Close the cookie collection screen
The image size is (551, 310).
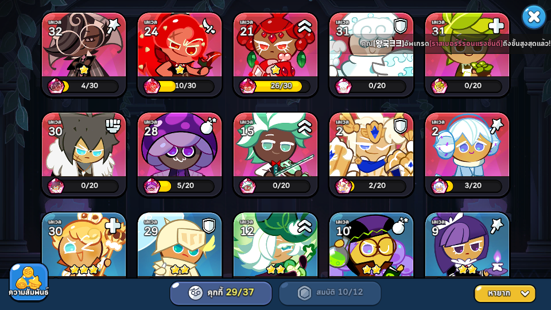click(534, 17)
